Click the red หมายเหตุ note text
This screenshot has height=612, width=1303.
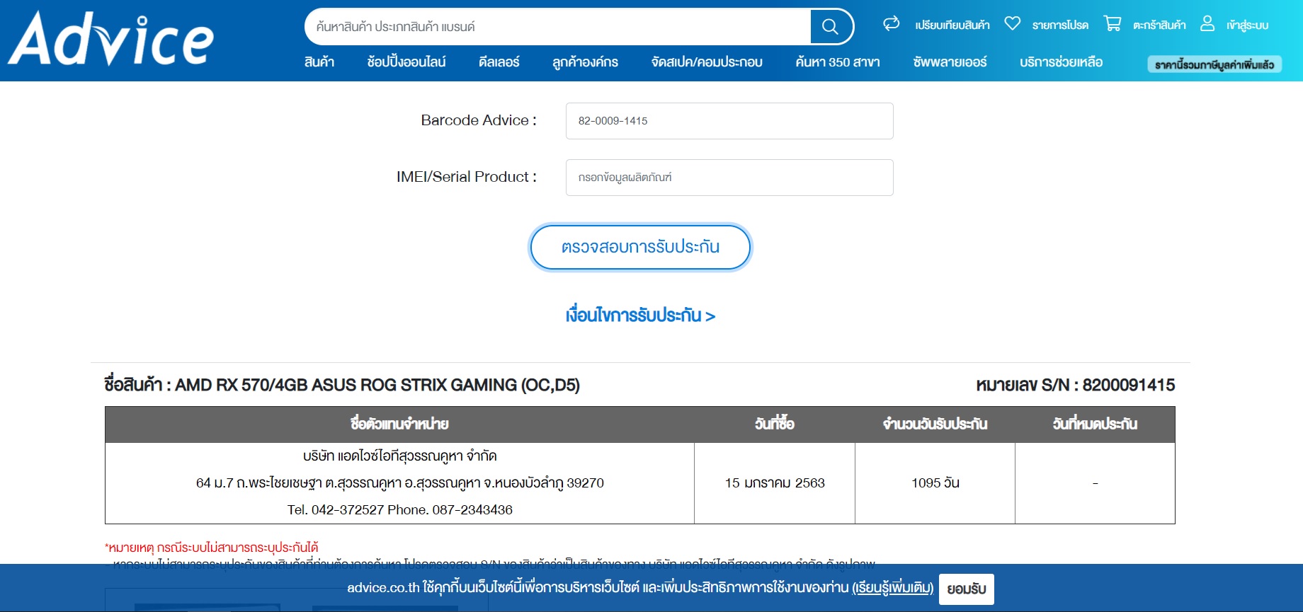pyautogui.click(x=212, y=548)
